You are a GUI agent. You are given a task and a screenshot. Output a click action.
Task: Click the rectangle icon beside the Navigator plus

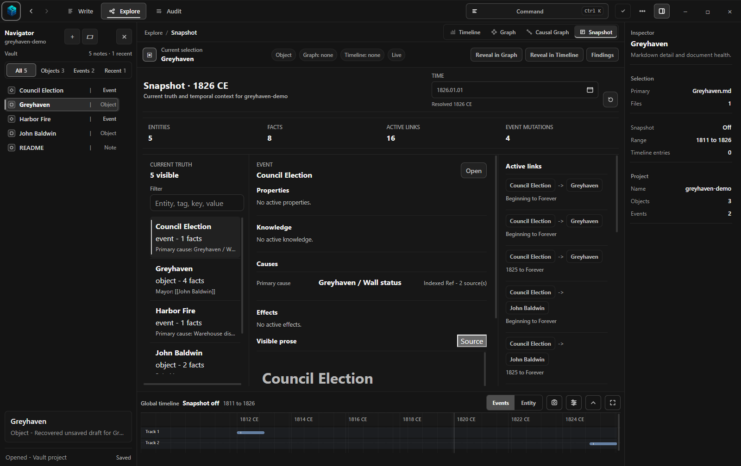(90, 37)
